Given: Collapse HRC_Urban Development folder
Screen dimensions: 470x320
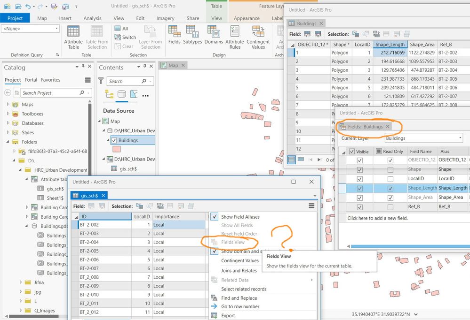Looking at the screenshot, I should tap(20, 169).
